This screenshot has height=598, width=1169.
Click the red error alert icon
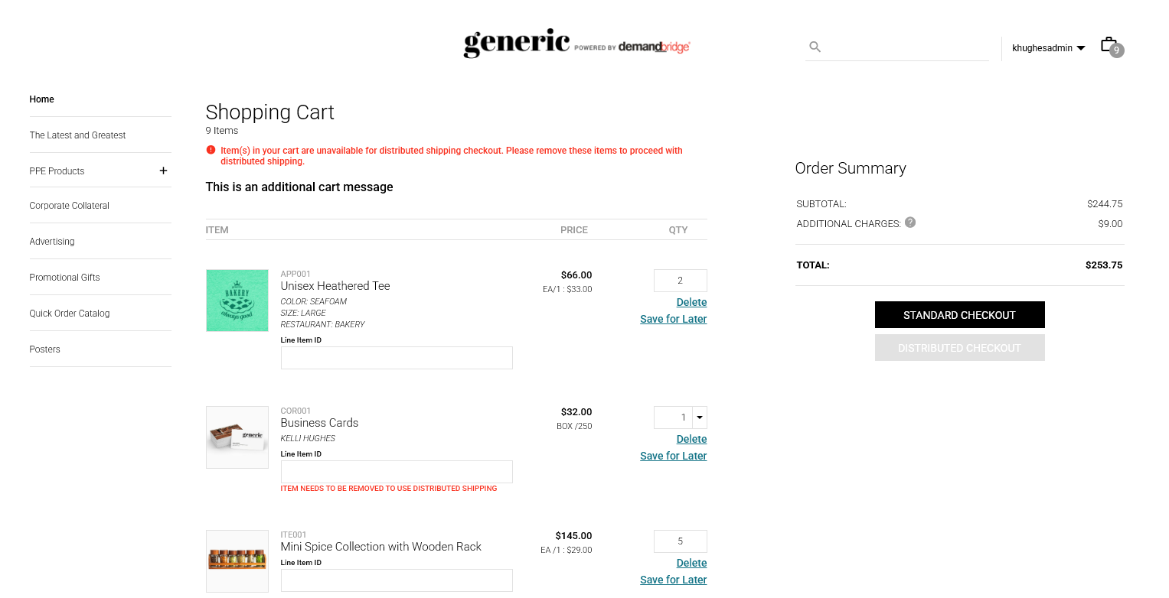pyautogui.click(x=211, y=150)
